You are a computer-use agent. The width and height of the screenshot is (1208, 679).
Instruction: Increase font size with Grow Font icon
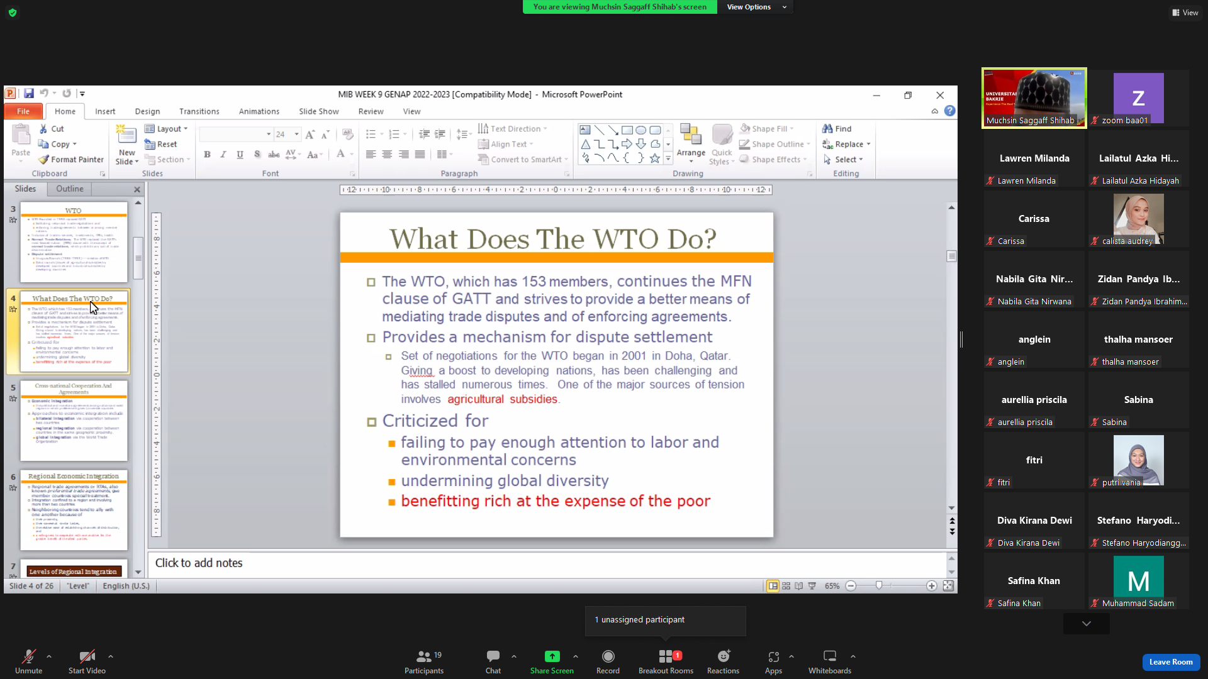pyautogui.click(x=310, y=135)
